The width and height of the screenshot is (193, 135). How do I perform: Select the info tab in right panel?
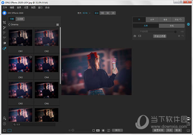[x=165, y=19]
